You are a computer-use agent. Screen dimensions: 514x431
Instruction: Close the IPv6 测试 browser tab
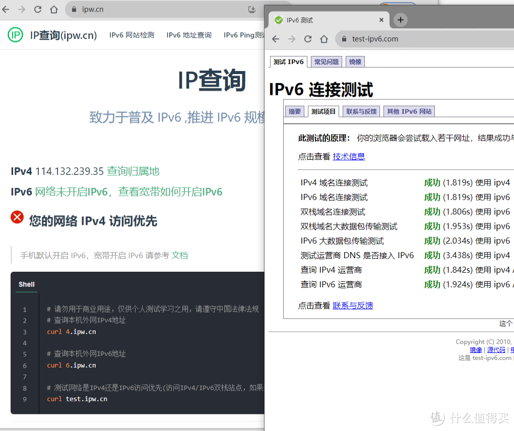pyautogui.click(x=381, y=20)
